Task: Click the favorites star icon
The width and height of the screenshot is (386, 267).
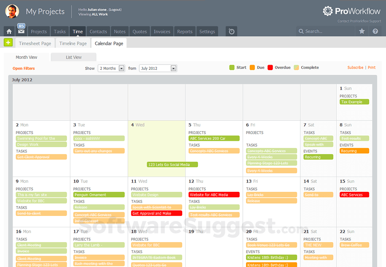Action: 361,31
